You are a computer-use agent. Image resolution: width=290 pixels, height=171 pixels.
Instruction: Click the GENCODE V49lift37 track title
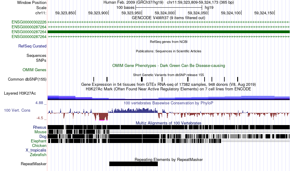point(169,18)
